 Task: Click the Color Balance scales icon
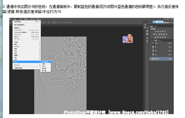point(156,34)
